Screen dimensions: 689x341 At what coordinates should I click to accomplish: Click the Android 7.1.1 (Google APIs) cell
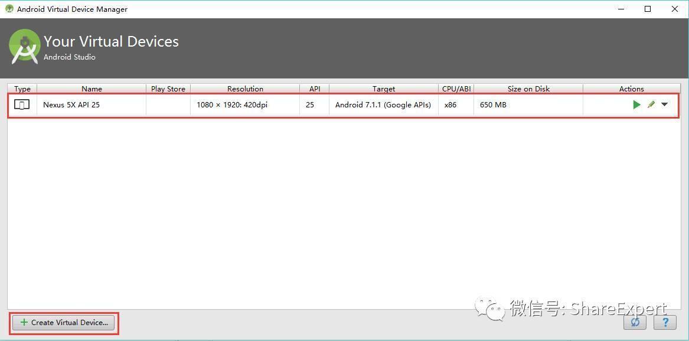pos(384,105)
